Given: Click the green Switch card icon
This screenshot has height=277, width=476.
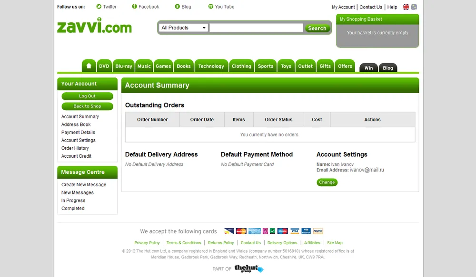Looking at the screenshot, I should (272, 231).
